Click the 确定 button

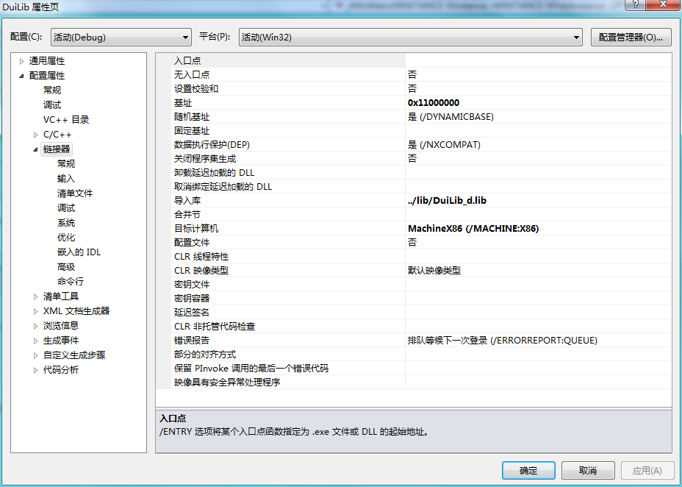pos(528,471)
